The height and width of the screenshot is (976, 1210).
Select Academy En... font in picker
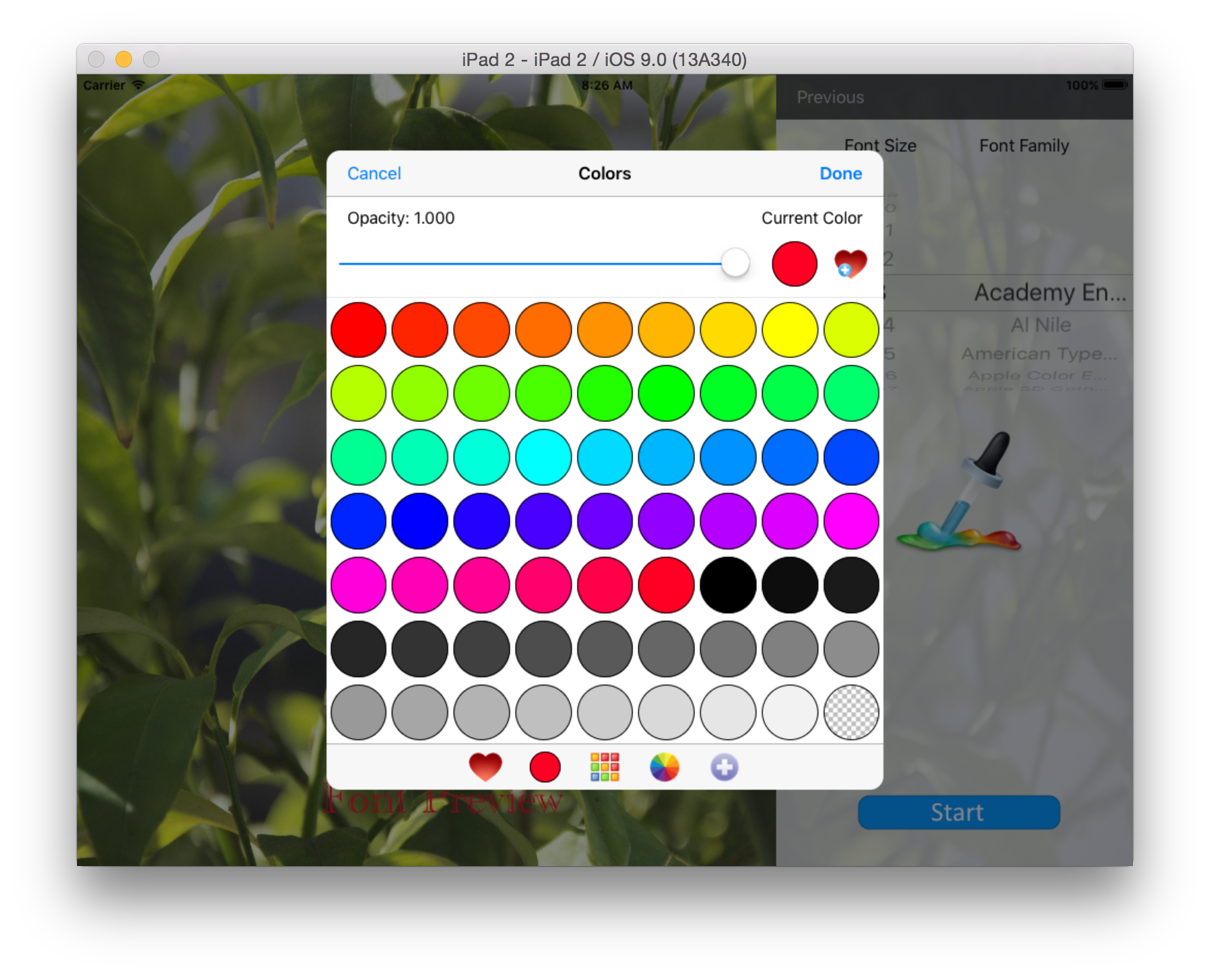click(x=1050, y=293)
